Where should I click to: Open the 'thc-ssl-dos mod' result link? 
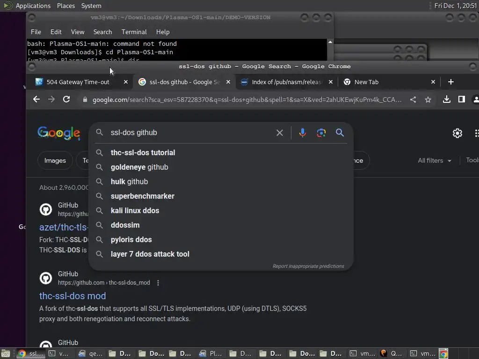tap(73, 296)
